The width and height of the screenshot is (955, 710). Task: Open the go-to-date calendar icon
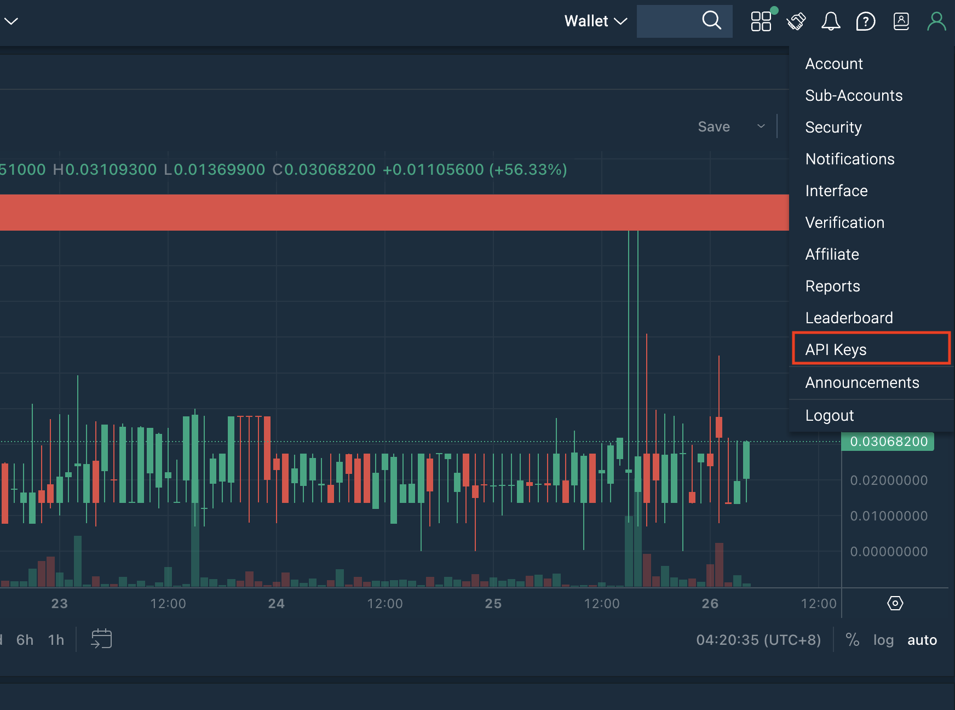tap(101, 639)
